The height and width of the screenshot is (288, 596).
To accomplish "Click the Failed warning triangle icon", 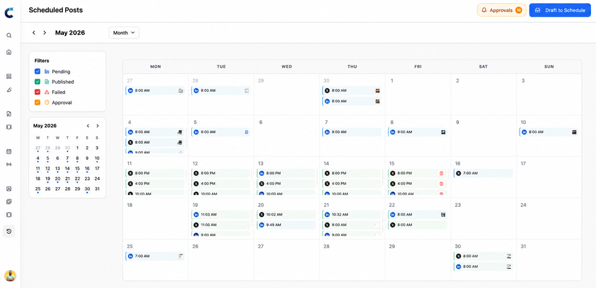I will click(47, 92).
